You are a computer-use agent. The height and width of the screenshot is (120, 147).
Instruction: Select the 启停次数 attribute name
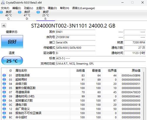pyautogui.click(x=21, y=84)
